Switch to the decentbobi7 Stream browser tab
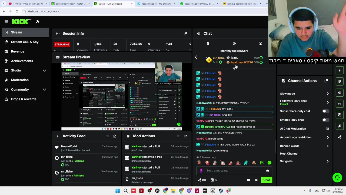This screenshot has height=195, width=346. click(x=70, y=4)
